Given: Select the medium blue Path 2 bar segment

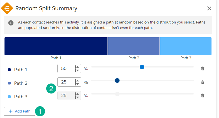Looking at the screenshot, I should click(x=134, y=46).
